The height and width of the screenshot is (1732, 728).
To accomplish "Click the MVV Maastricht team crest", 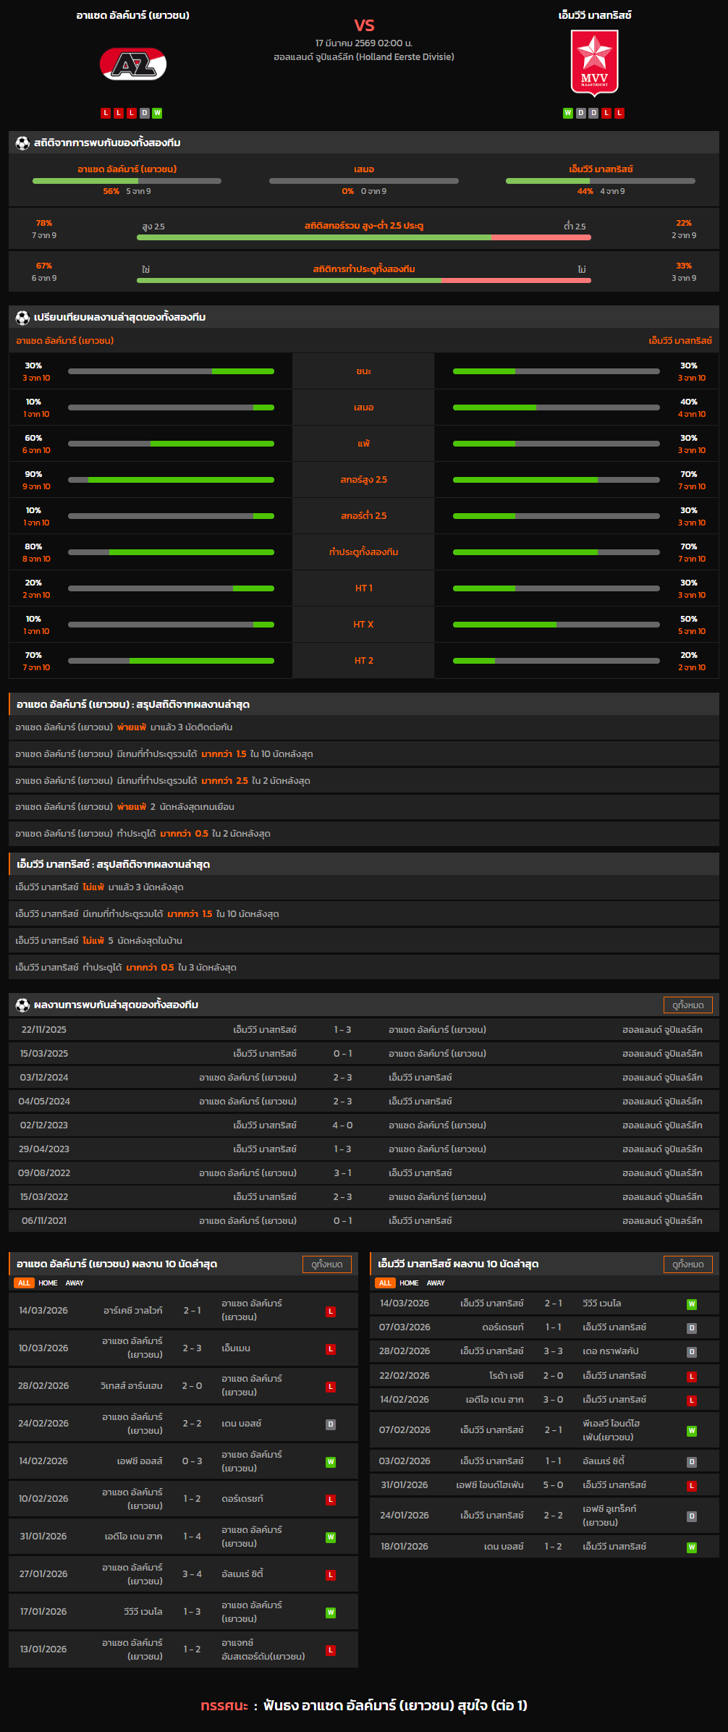I will click(x=594, y=63).
